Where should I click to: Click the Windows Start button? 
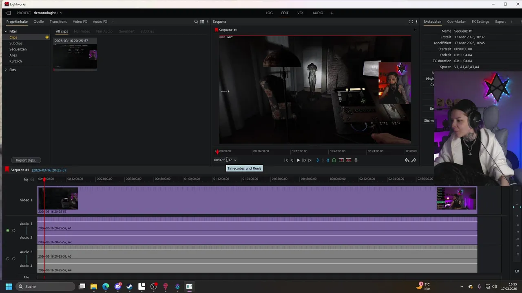[x=9, y=286]
